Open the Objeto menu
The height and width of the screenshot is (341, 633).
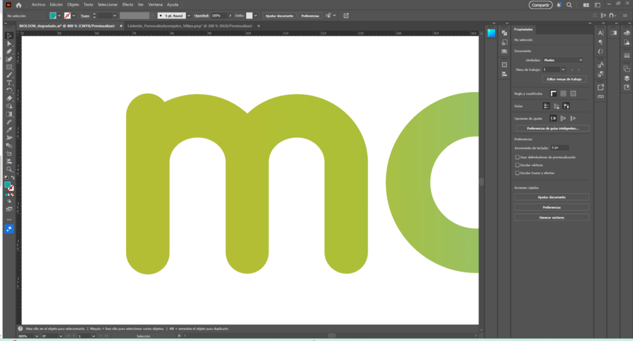tap(73, 5)
